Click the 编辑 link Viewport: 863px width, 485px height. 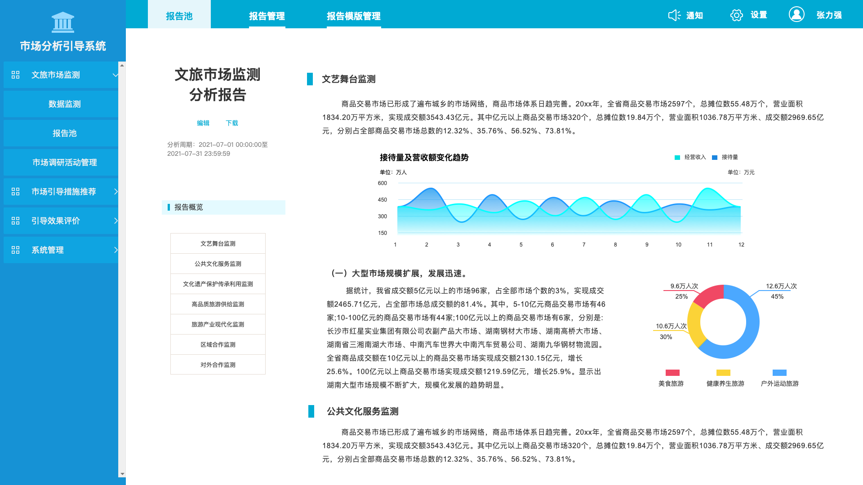[x=203, y=123]
